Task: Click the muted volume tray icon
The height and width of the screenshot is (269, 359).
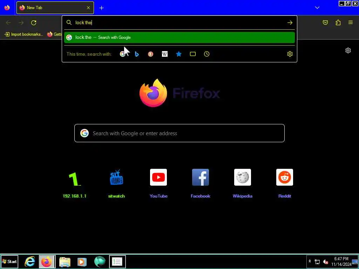Action: click(x=326, y=262)
